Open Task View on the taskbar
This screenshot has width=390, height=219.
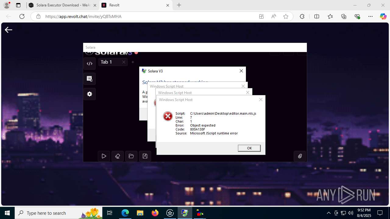click(110, 213)
